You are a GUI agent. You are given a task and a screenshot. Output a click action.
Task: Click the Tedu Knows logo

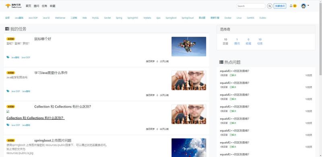13,6
